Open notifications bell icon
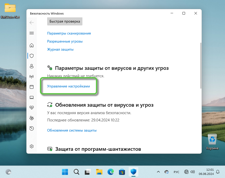 point(218,172)
